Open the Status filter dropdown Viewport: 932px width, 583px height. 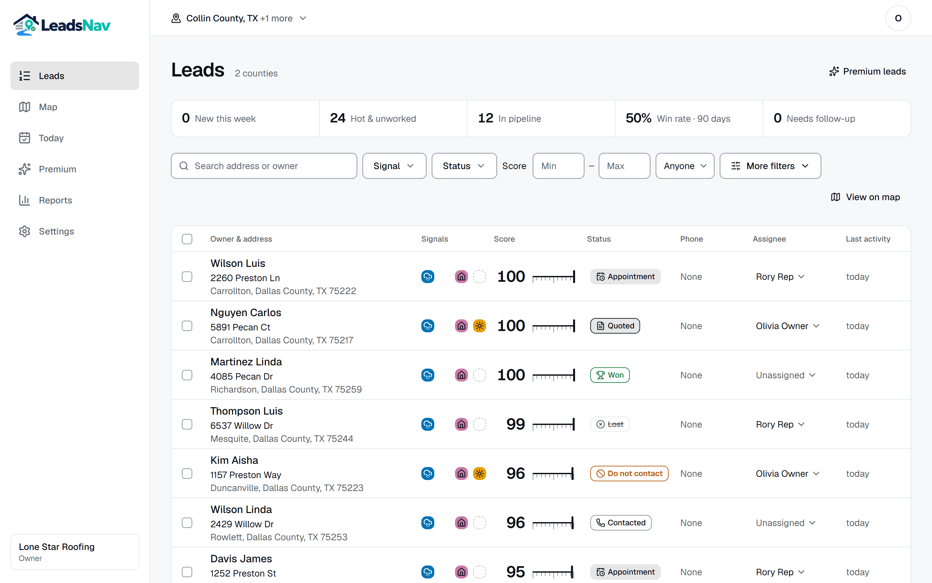[464, 166]
